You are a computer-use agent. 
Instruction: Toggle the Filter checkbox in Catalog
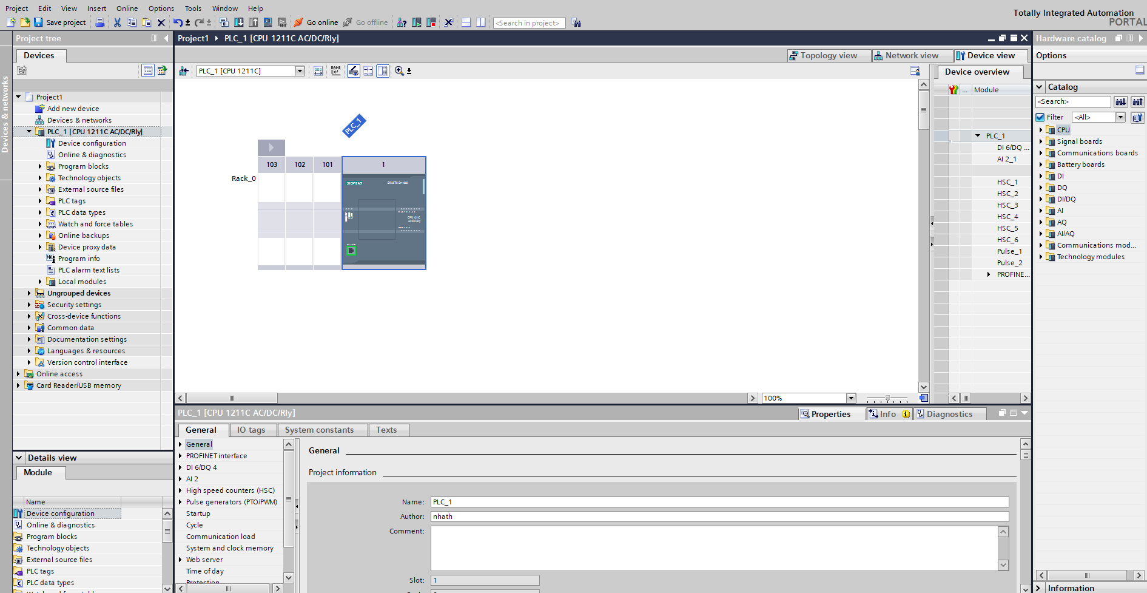click(1040, 117)
